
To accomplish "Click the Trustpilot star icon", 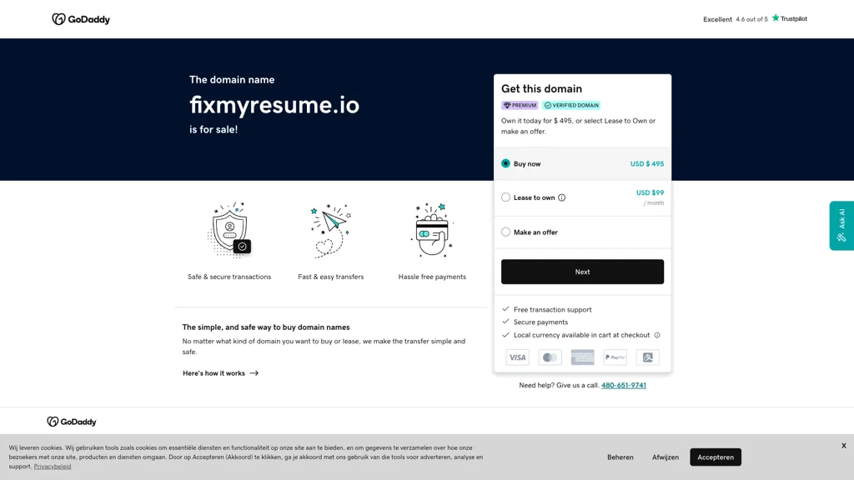I will click(775, 18).
